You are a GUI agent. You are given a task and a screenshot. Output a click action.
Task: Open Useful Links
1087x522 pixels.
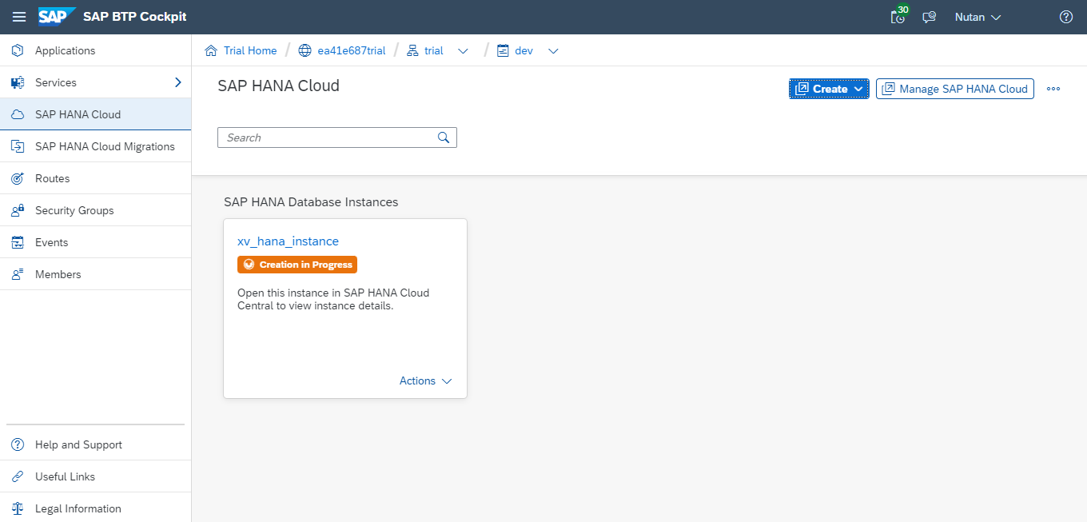96,476
